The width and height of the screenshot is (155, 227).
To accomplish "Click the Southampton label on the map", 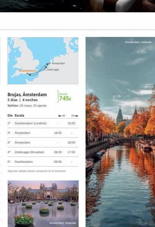I will tap(28, 71).
